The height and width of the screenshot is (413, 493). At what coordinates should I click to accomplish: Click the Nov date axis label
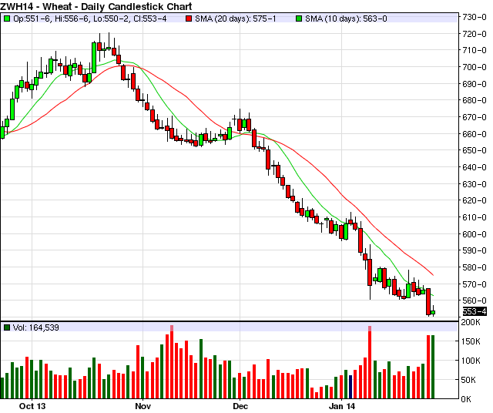pos(143,406)
